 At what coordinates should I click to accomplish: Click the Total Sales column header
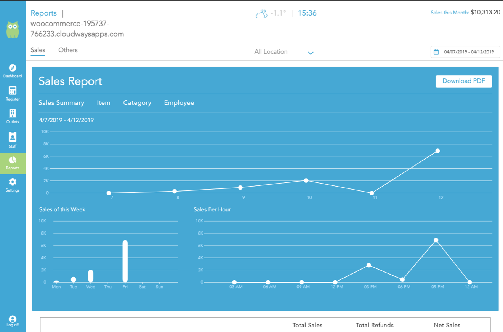coord(308,325)
